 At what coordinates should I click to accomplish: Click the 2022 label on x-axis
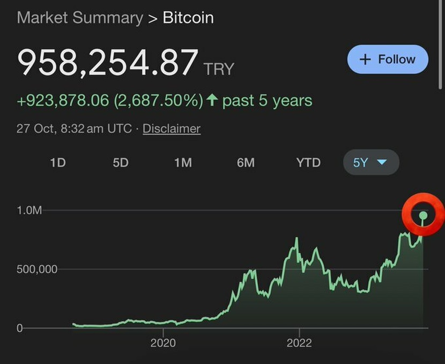(x=299, y=343)
